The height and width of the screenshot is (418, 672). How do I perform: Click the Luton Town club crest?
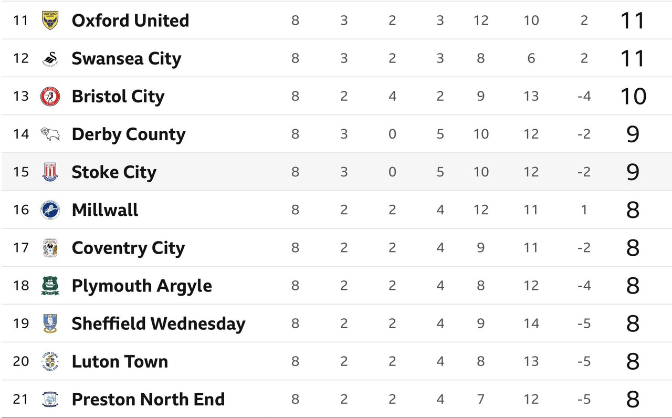50,361
